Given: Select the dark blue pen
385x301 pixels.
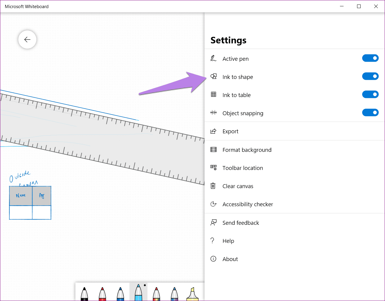Looking at the screenshot, I should pos(120,293).
